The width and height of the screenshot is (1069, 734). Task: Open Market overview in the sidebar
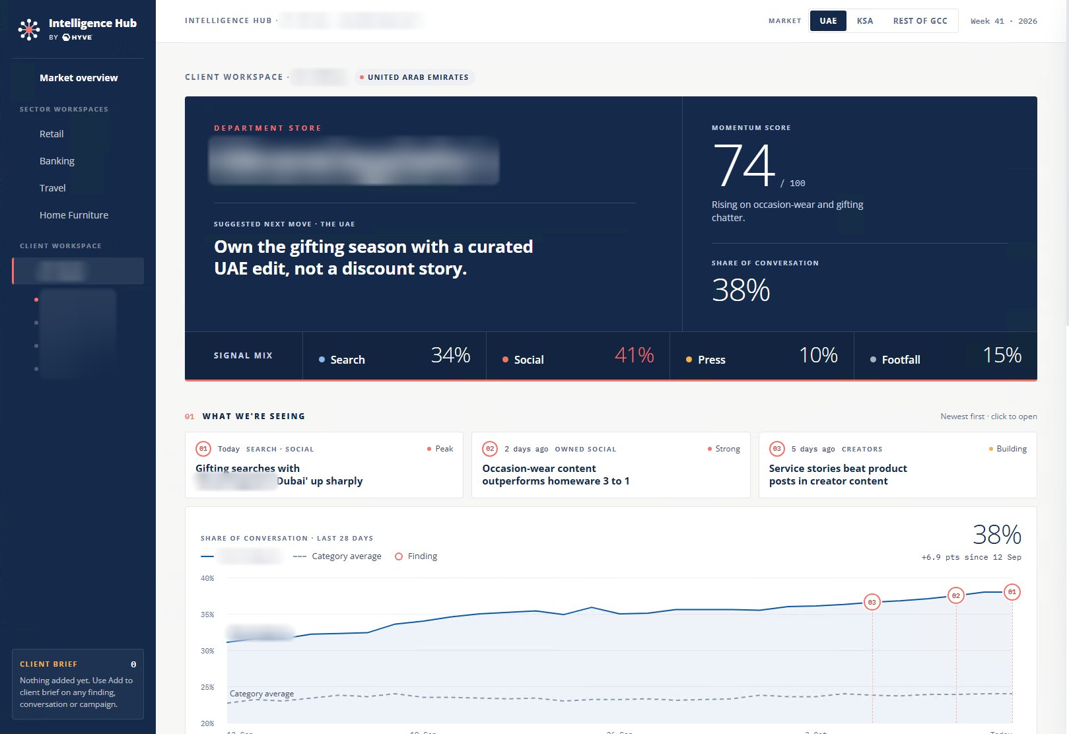click(x=79, y=78)
